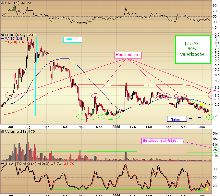220x196 pixels.
Task: Click the 6.0 price level on the right axis
Action: [217, 60]
